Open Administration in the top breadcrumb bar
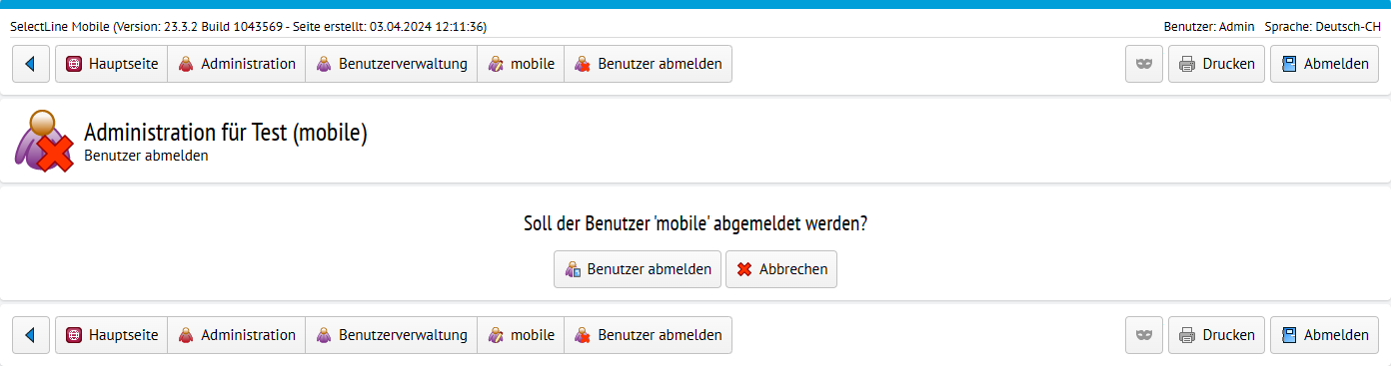 point(236,64)
